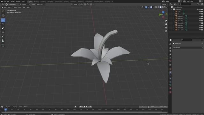Open the Select Box drag dropdown
Viewport: 204px width, 115px height.
(x=41, y=4)
